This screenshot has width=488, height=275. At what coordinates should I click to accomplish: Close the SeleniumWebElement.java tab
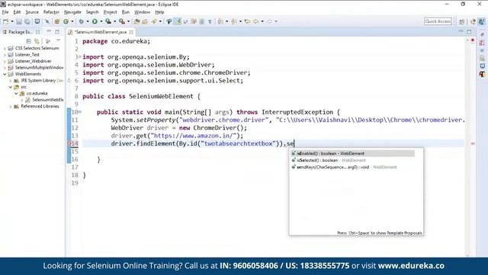131,32
